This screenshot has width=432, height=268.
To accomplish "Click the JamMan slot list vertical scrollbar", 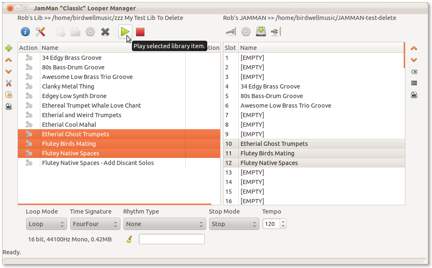I will pos(404,55).
